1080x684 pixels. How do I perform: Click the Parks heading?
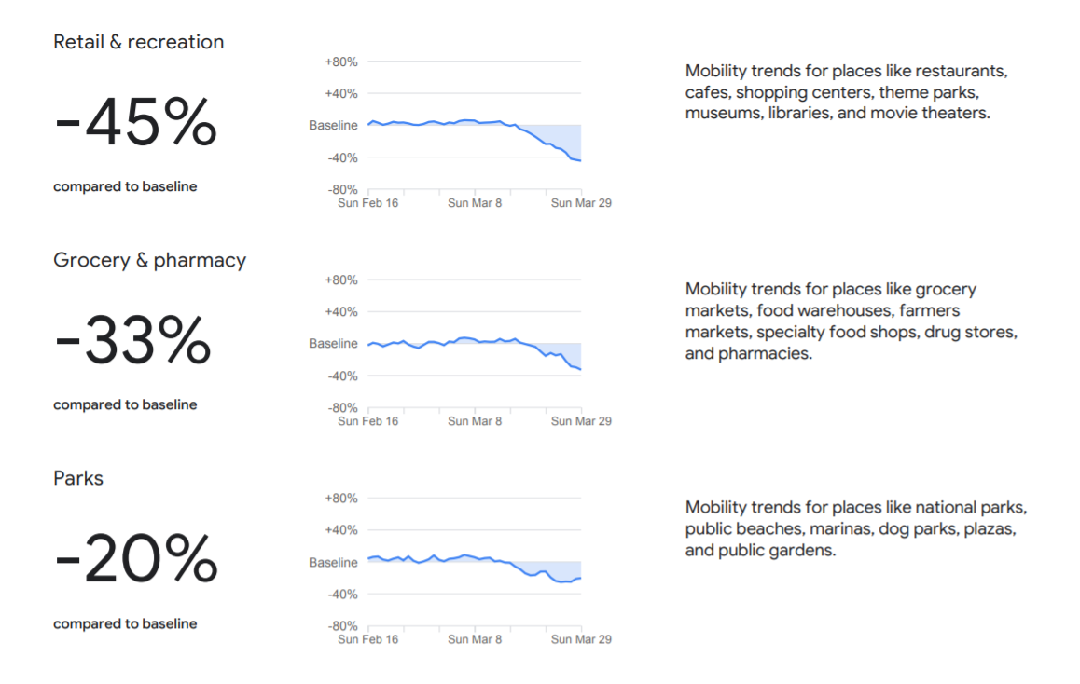(78, 478)
